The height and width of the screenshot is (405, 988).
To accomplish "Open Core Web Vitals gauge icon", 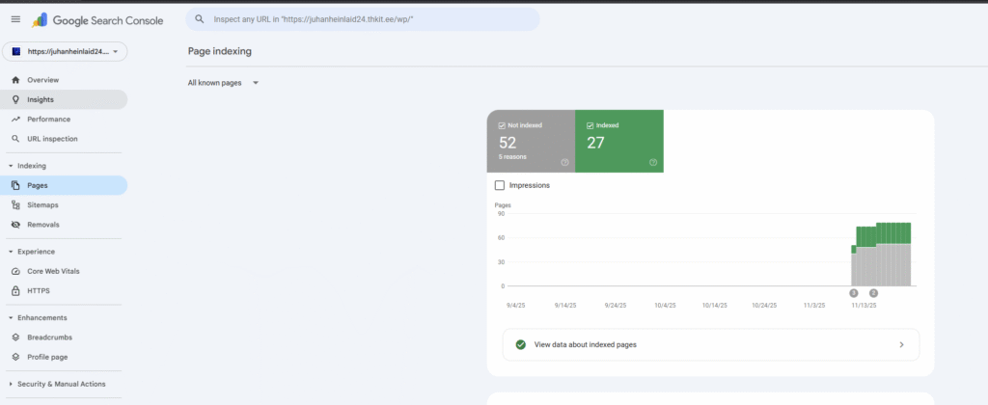I will 15,271.
